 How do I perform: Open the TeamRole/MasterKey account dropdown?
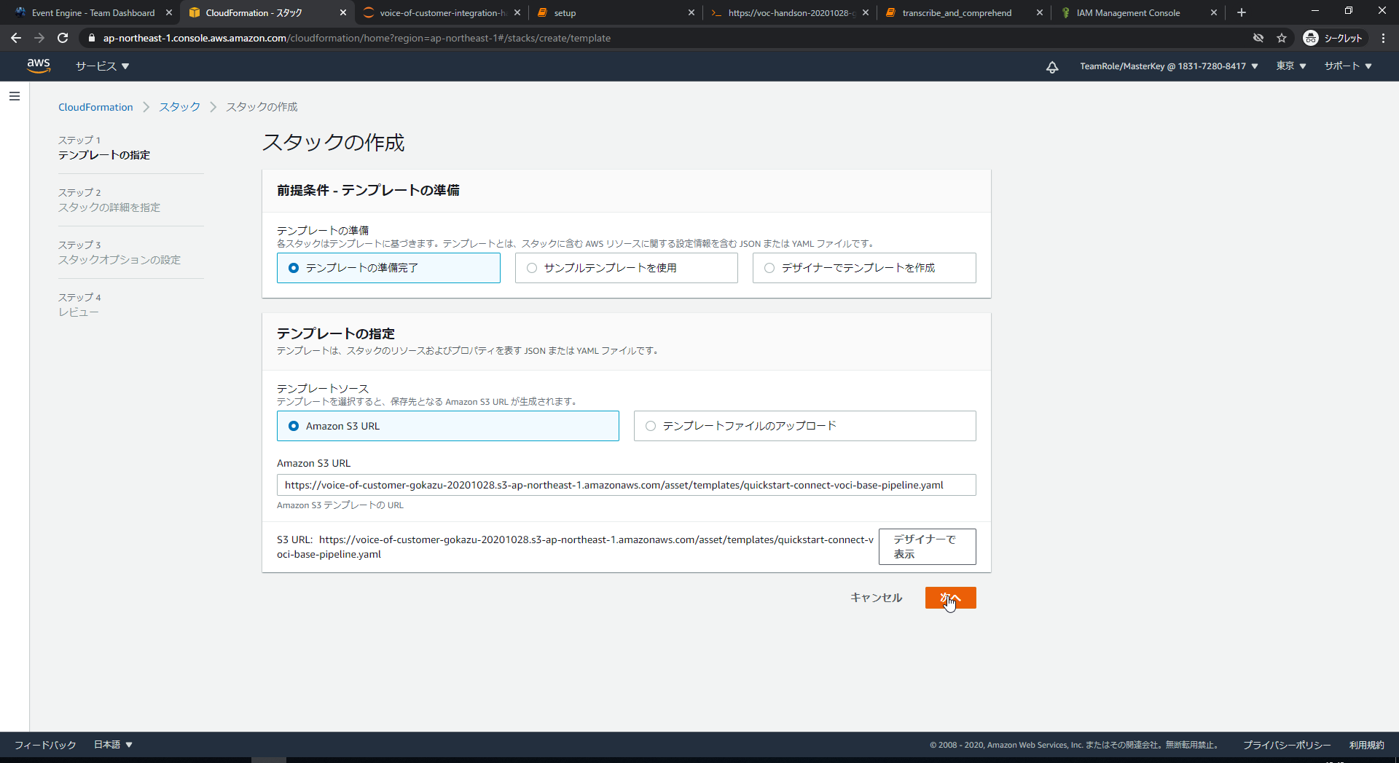point(1169,66)
